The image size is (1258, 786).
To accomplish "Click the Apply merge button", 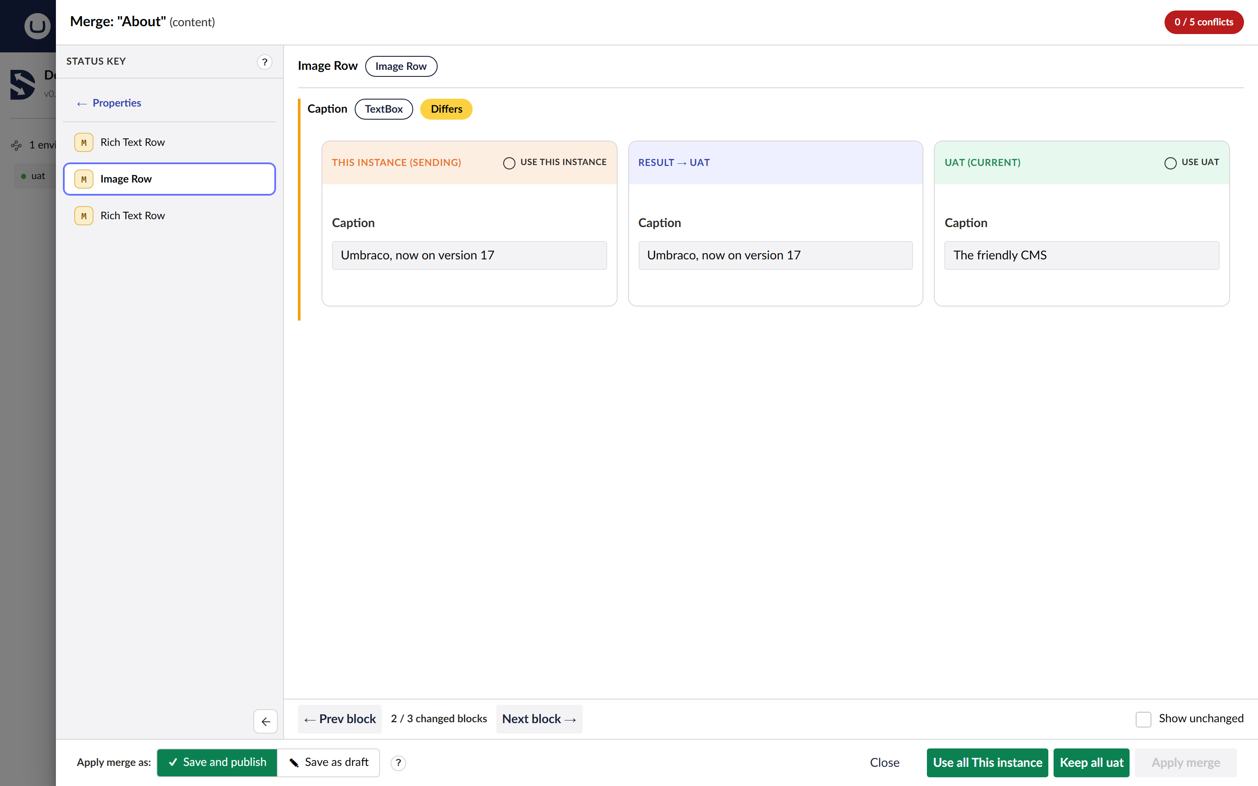I will 1185,762.
